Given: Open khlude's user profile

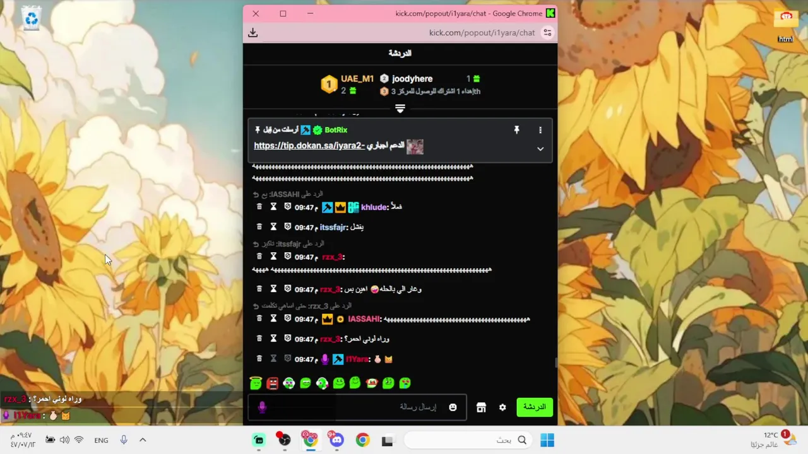Looking at the screenshot, I should [374, 207].
